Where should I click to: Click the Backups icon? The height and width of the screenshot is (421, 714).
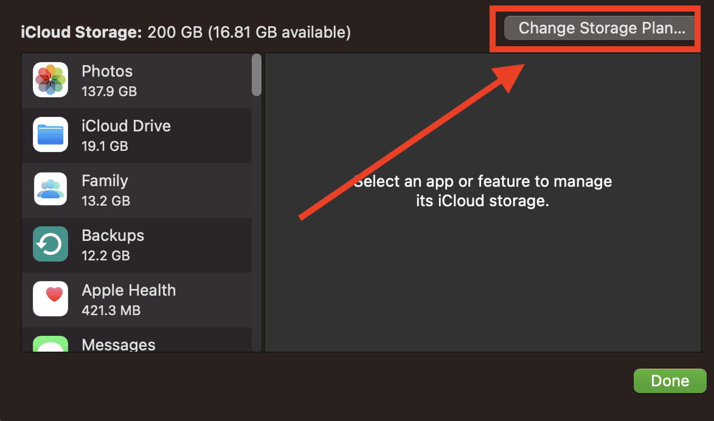(50, 245)
